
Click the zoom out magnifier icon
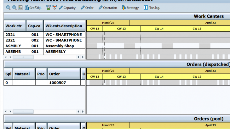tap(14, 8)
